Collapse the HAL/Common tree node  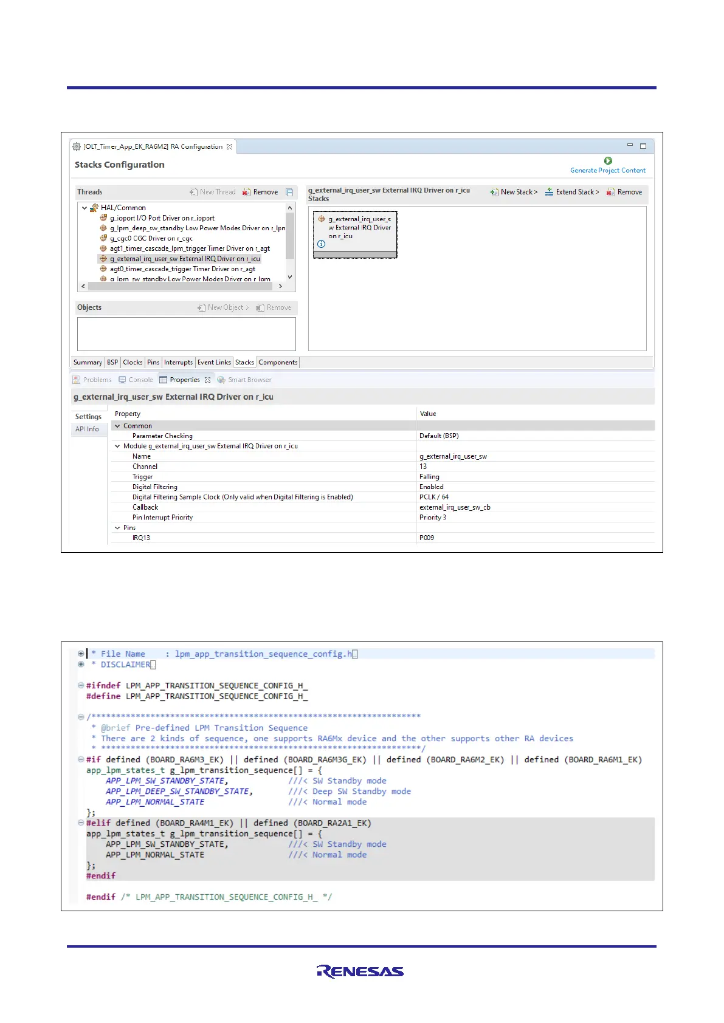[x=84, y=208]
